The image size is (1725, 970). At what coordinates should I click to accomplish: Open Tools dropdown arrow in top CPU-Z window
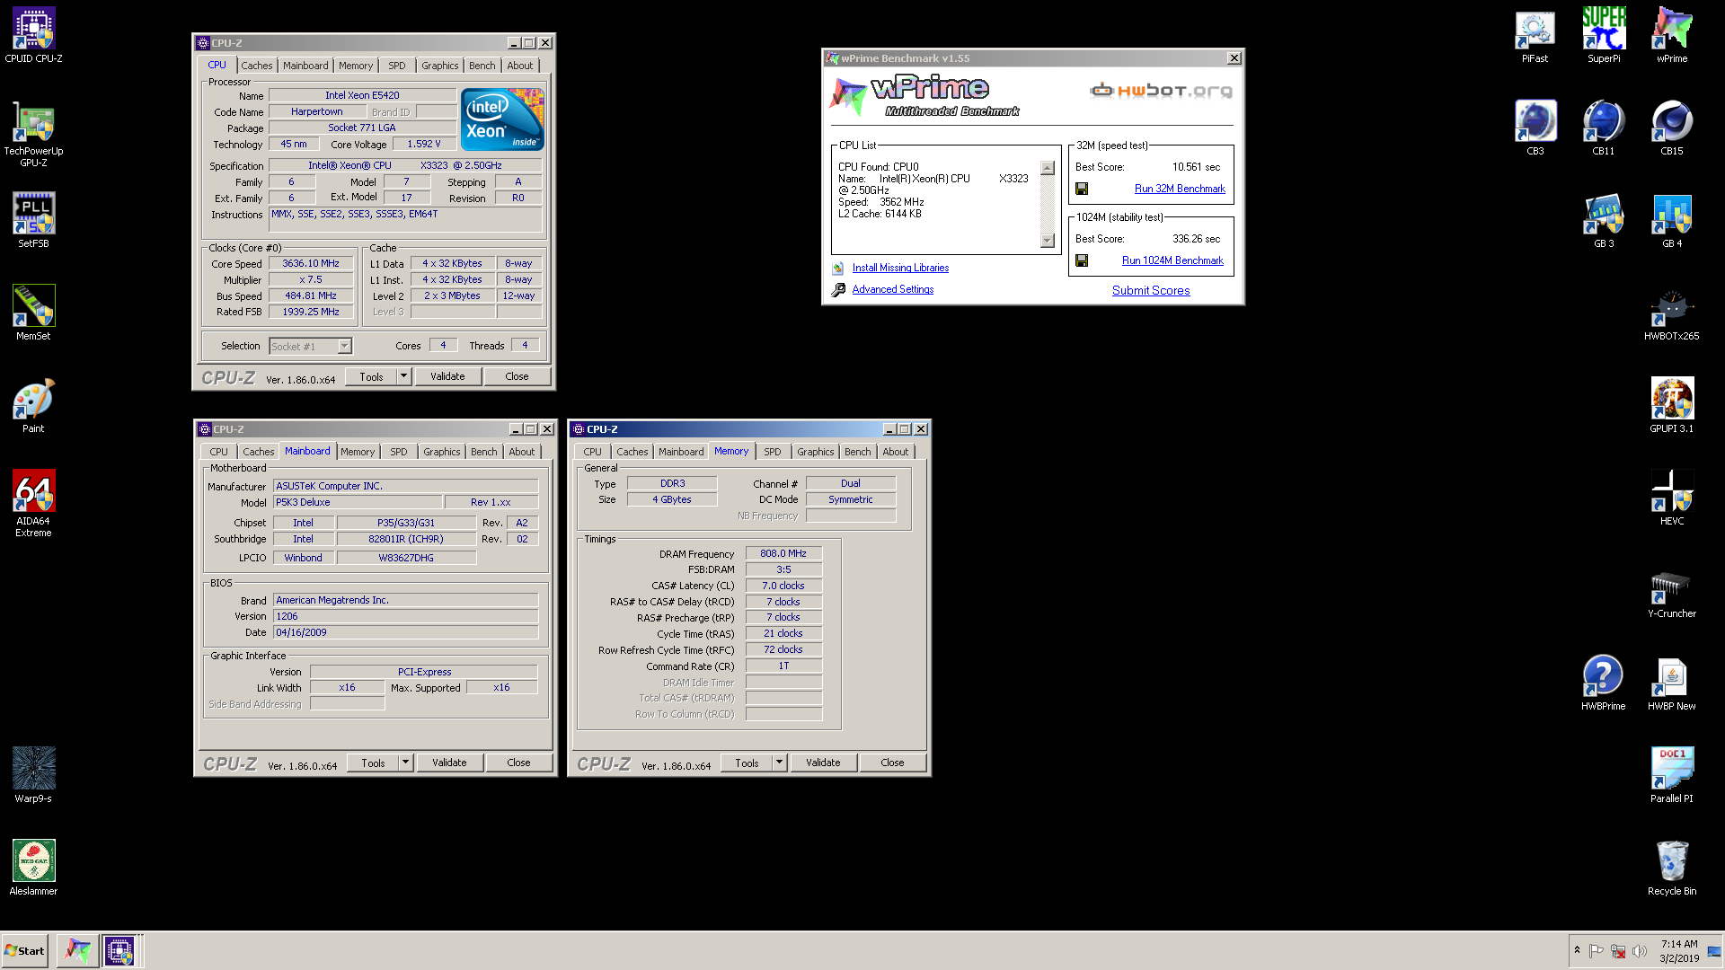click(x=403, y=376)
